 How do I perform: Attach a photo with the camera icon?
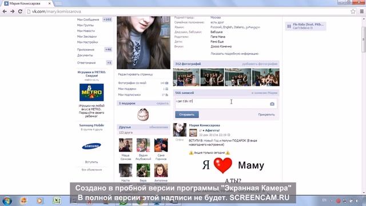tap(272, 104)
